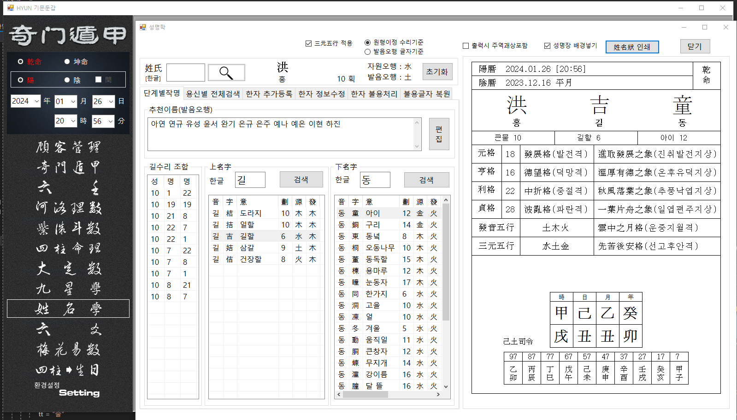737x420 pixels.
Task: Open 四柱命理 sidebar entry
Action: click(x=68, y=248)
